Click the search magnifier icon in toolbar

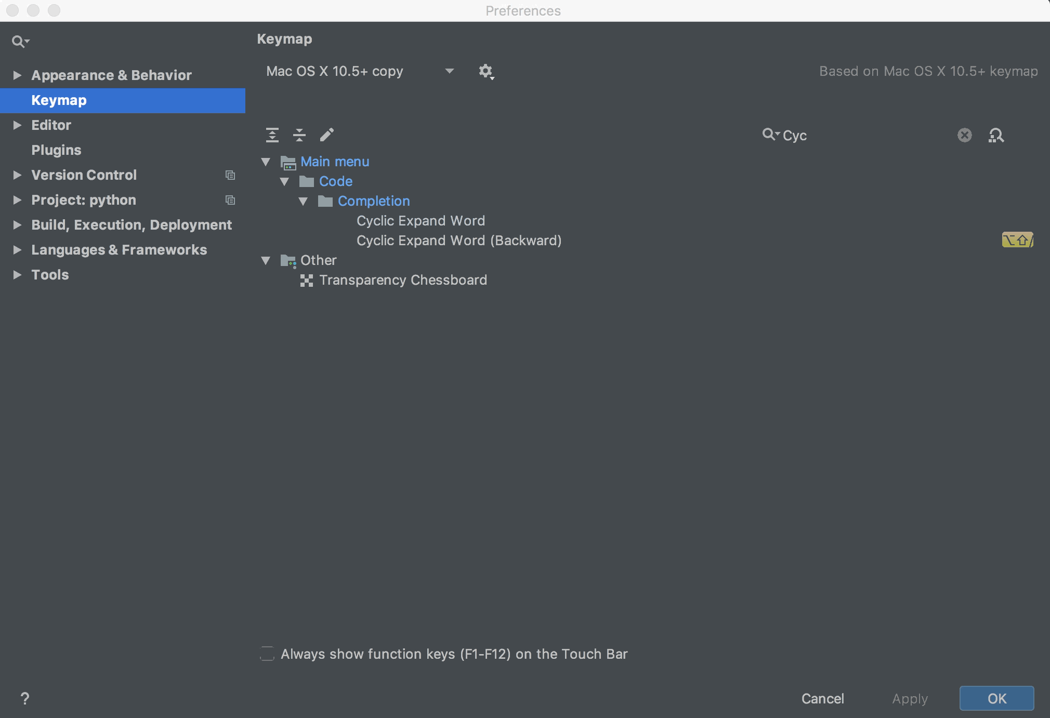point(770,134)
